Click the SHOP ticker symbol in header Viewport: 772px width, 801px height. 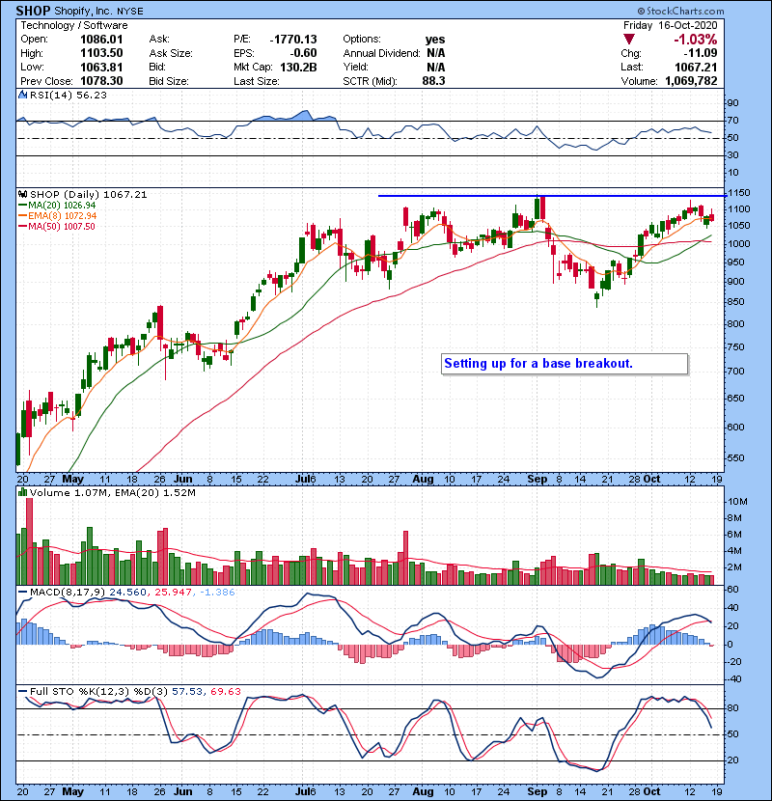click(x=35, y=11)
